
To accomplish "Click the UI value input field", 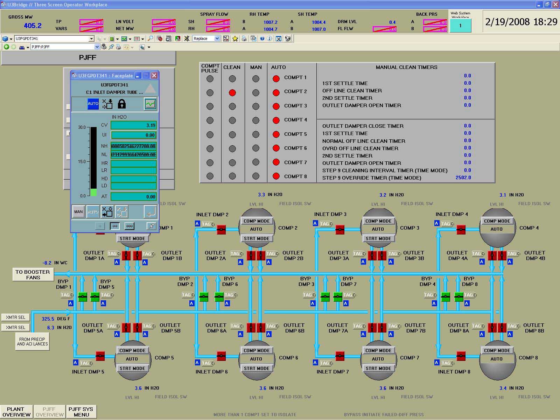I will (x=133, y=135).
